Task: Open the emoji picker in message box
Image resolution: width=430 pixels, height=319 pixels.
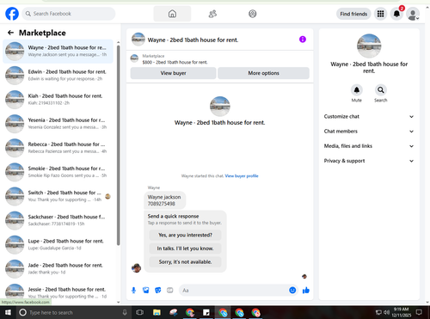Action: (292, 291)
